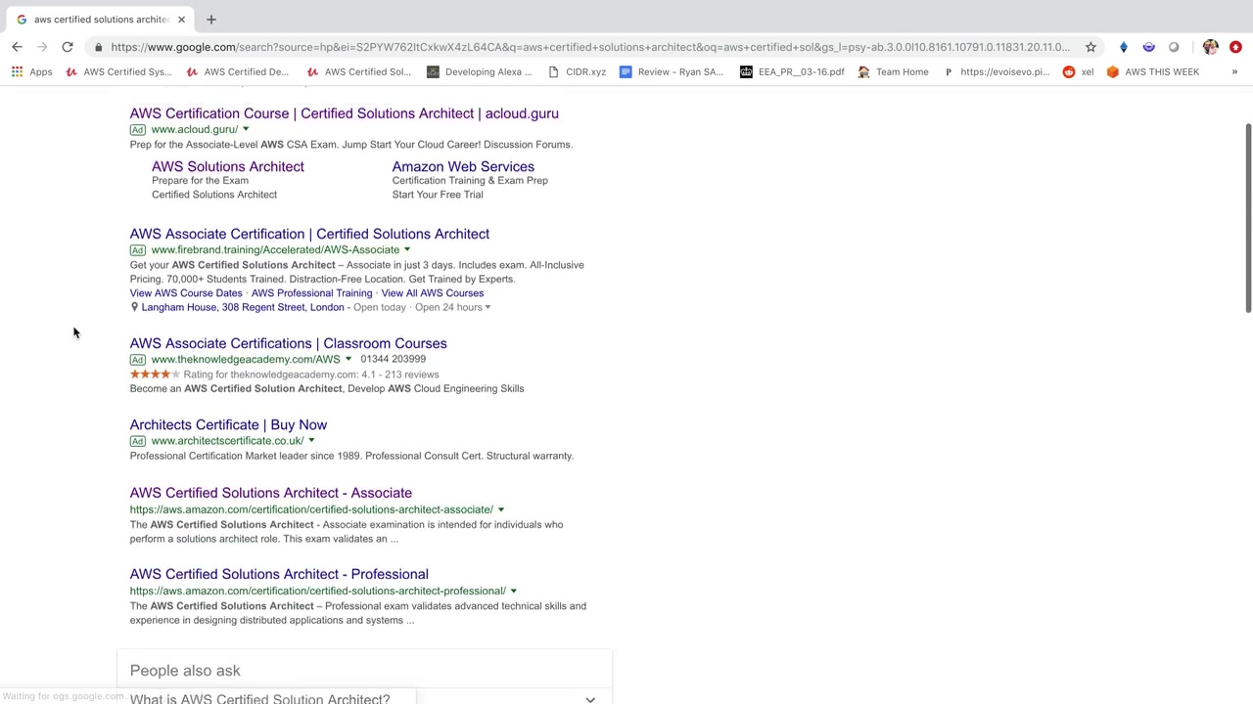Open a new browser tab
Screen dimensions: 1253x704
pyautogui.click(x=210, y=20)
